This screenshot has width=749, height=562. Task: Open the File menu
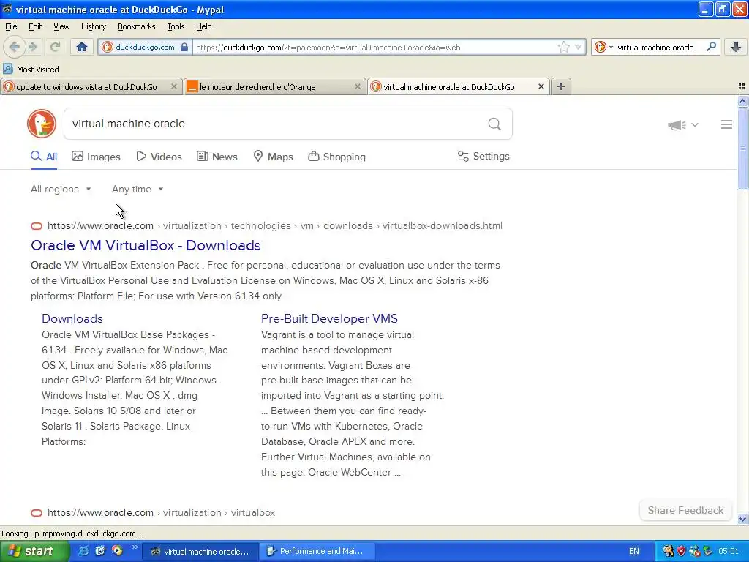click(x=11, y=26)
